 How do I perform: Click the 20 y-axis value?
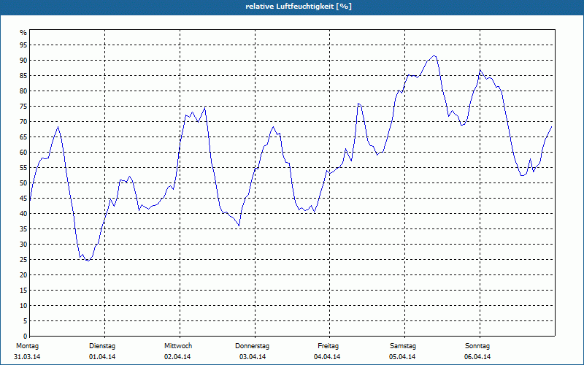(x=23, y=275)
